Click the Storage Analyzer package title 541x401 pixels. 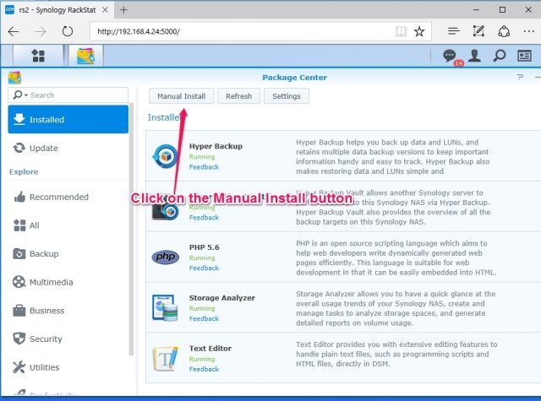click(x=221, y=298)
